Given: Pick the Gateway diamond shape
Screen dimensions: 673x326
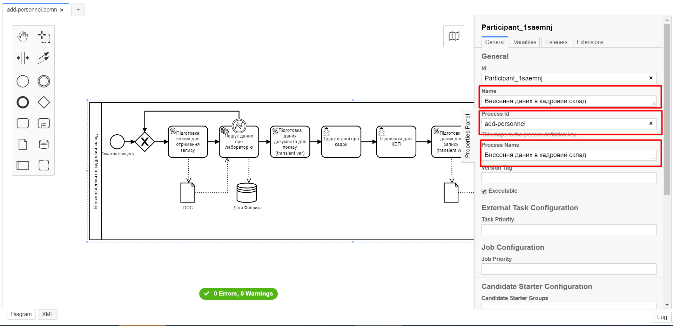Looking at the screenshot, I should [x=44, y=102].
